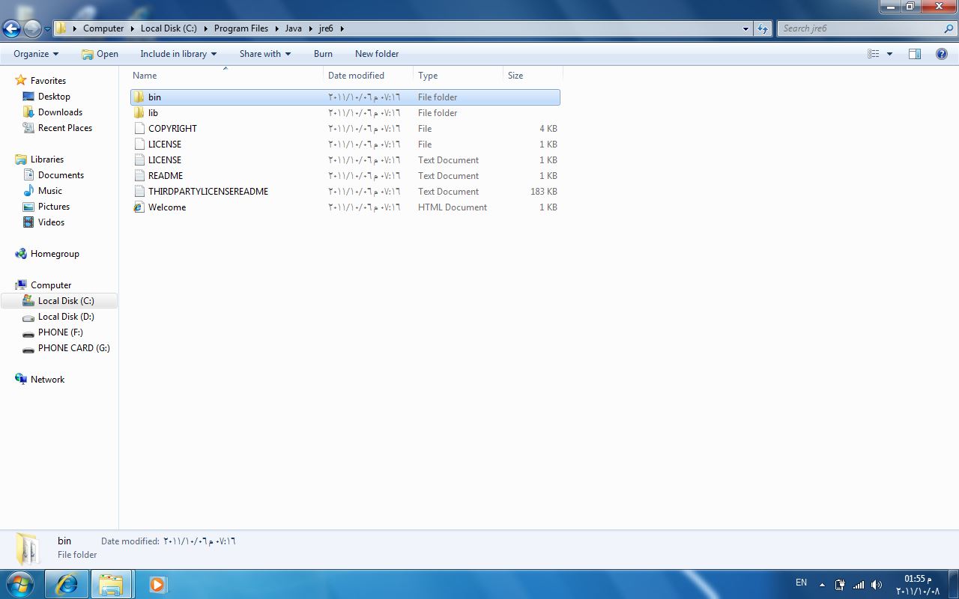Click Computer in the address breadcrumb

[x=103, y=28]
